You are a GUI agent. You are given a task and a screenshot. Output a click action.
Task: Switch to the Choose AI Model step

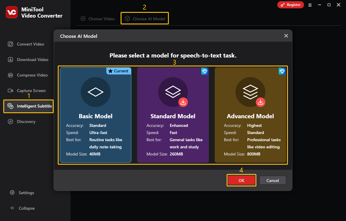[145, 19]
